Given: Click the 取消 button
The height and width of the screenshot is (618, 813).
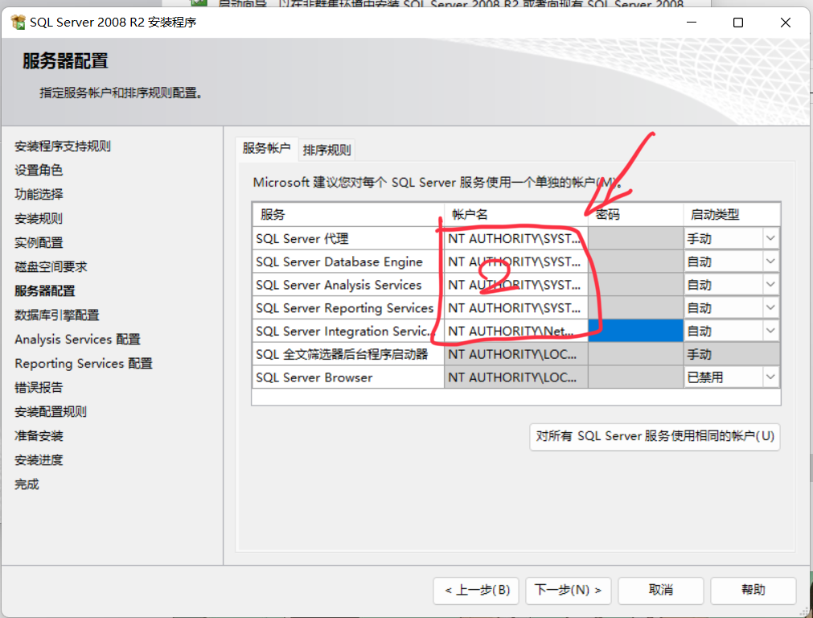Looking at the screenshot, I should point(660,591).
